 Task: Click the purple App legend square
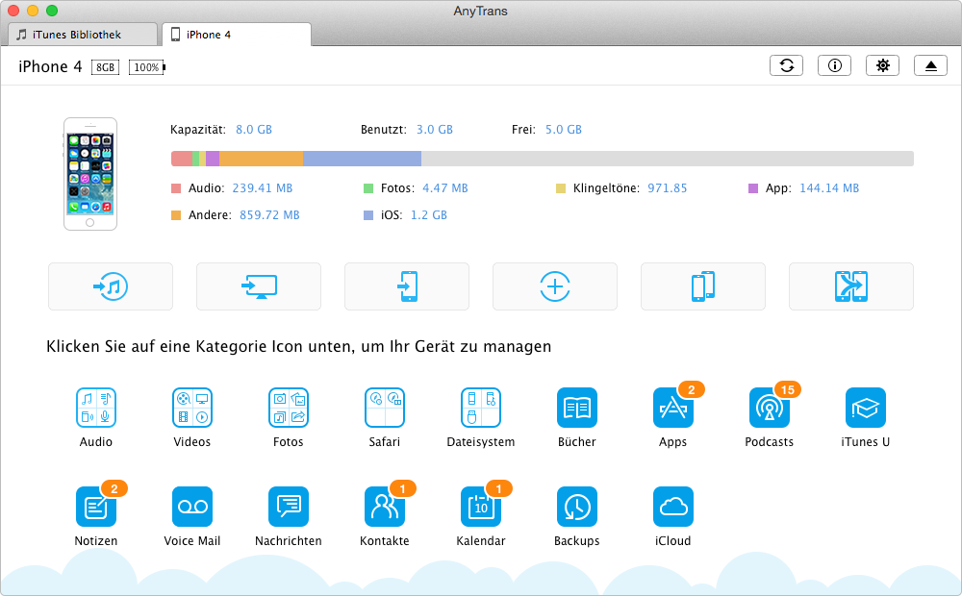[x=753, y=188]
